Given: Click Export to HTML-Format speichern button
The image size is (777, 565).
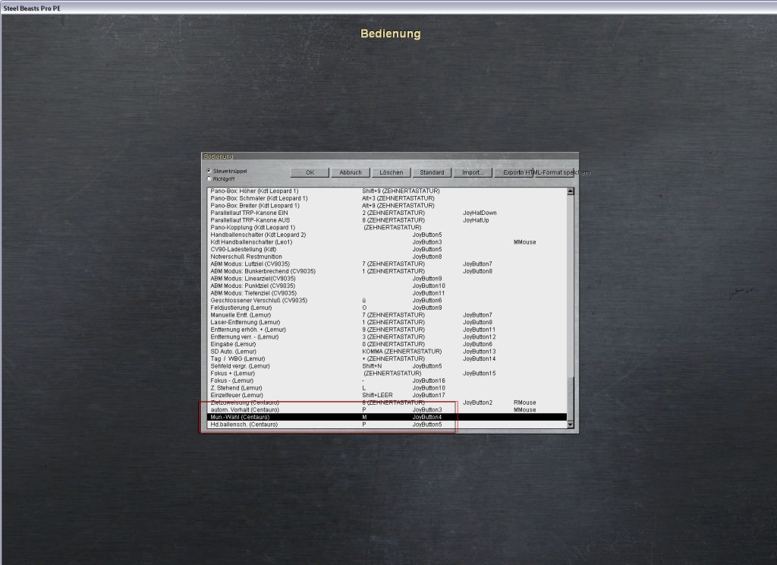Looking at the screenshot, I should (545, 172).
